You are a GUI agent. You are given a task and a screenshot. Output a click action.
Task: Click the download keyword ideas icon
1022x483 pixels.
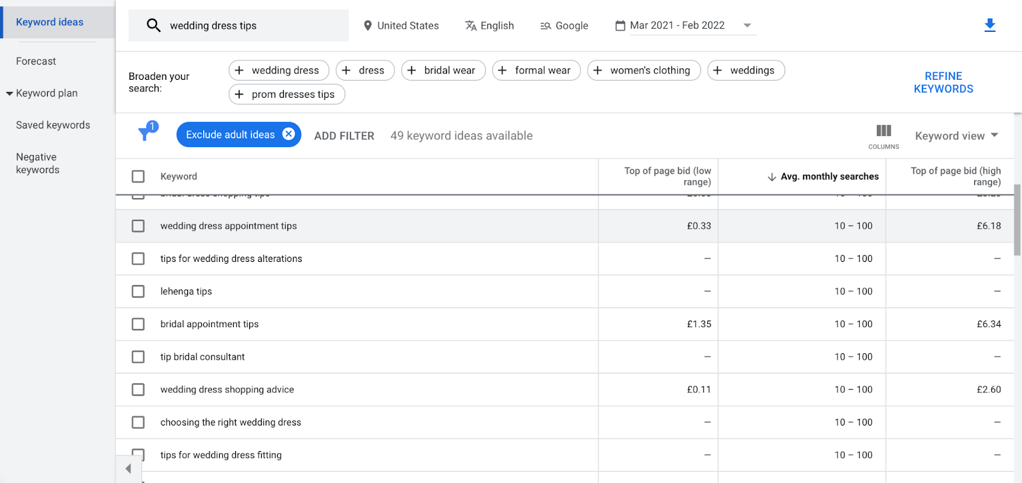pos(989,26)
